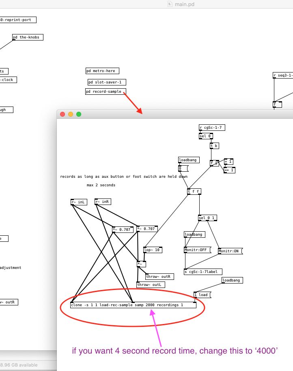Click the 'reprint-port' object in main.pd

point(18,20)
